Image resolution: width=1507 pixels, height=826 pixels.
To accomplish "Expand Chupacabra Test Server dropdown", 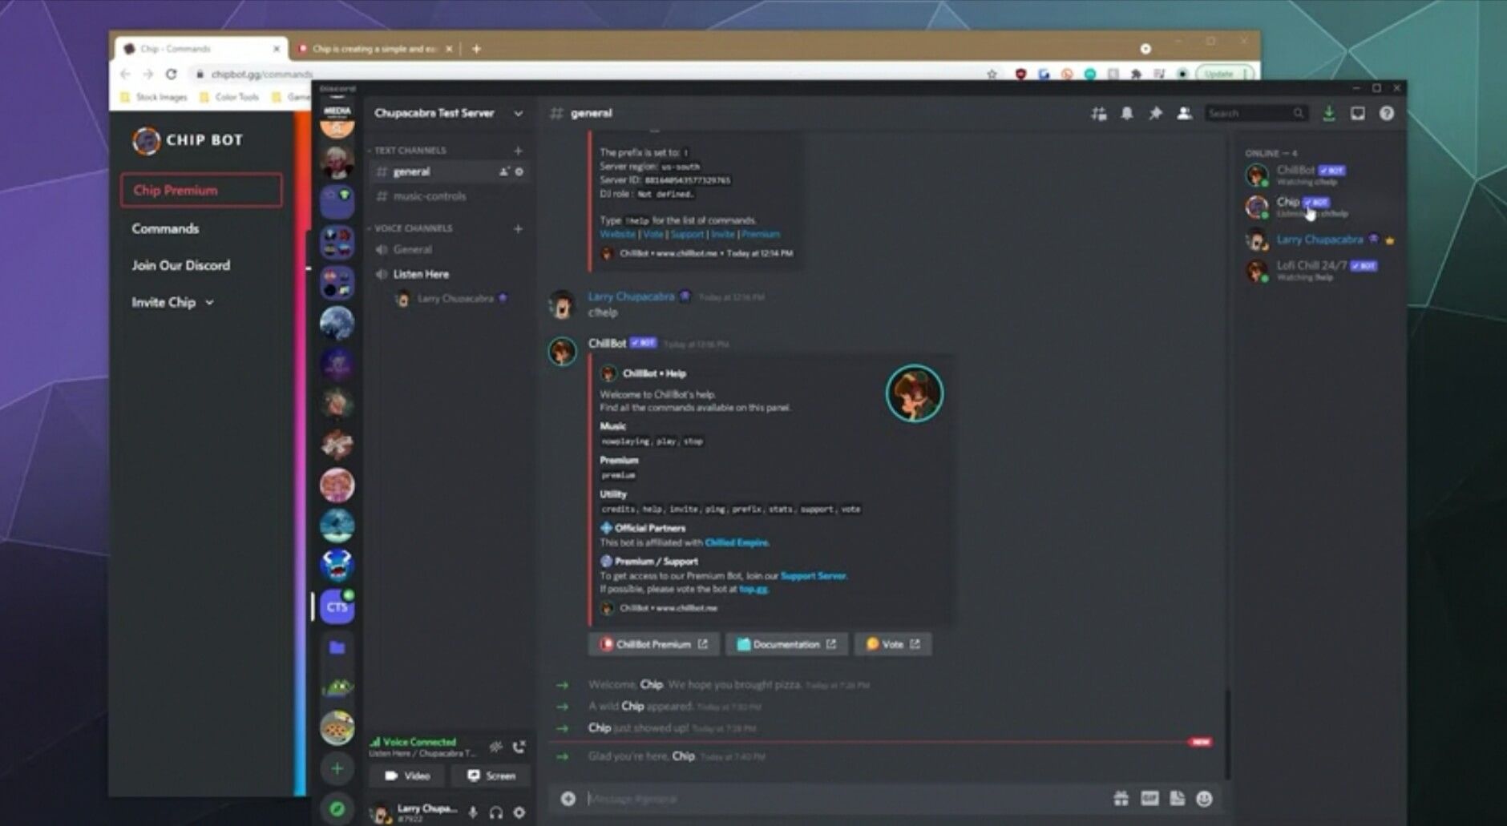I will 519,113.
